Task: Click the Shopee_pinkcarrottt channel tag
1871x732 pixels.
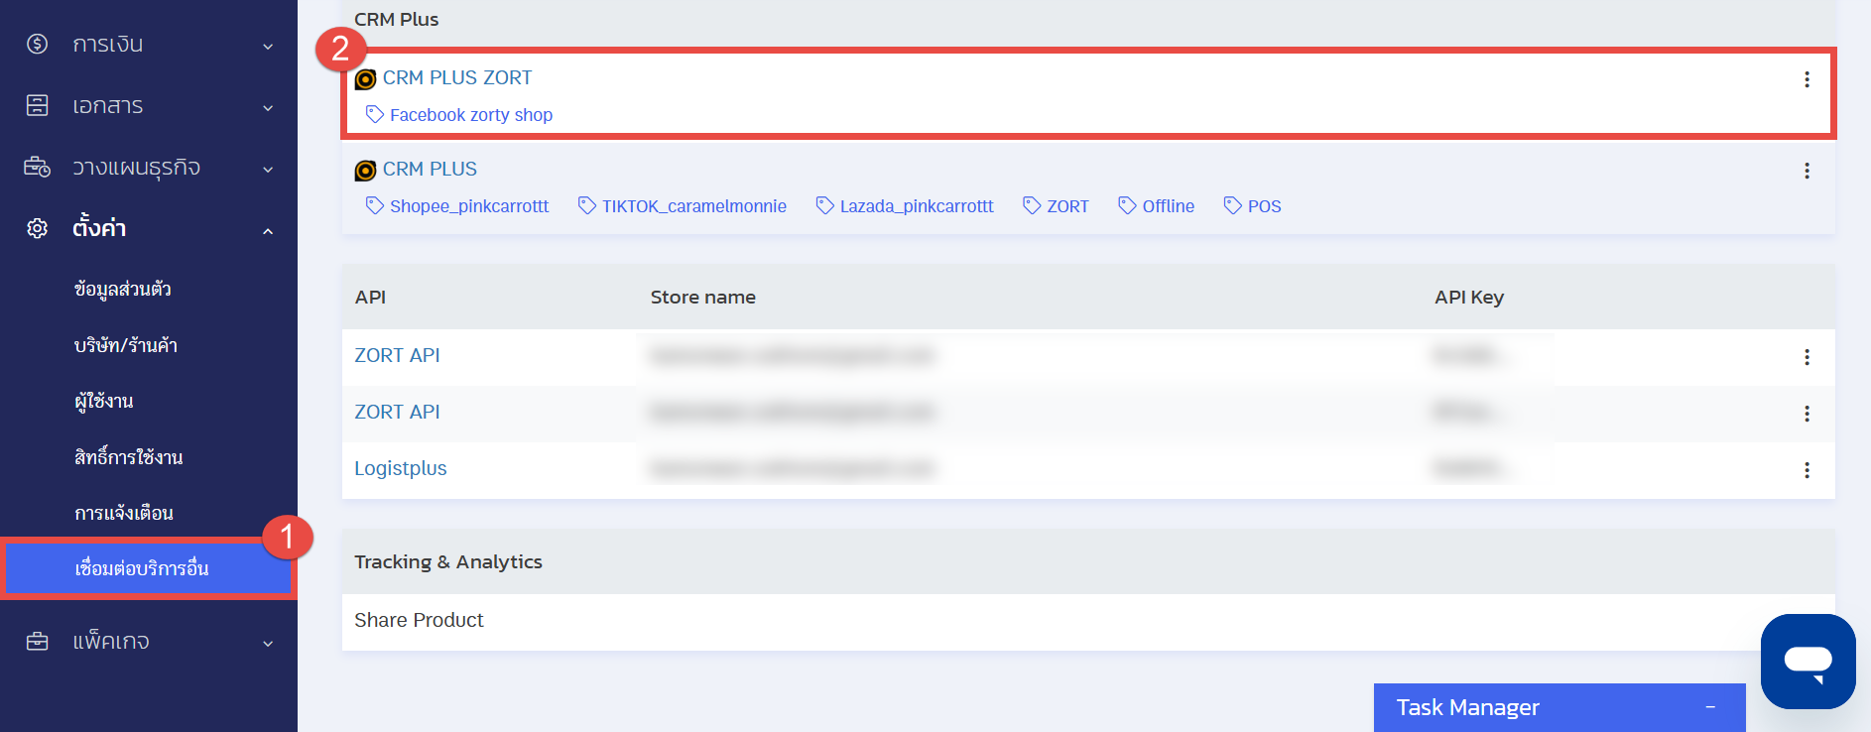Action: click(x=468, y=206)
